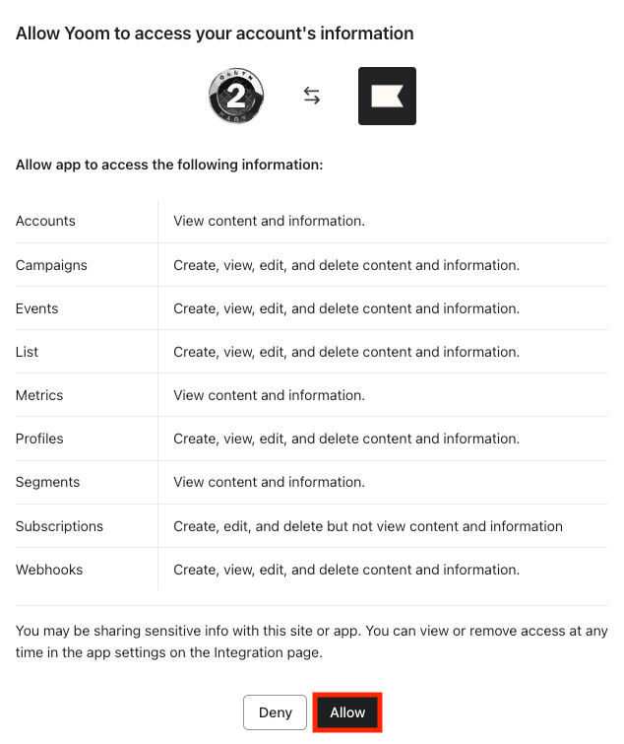
Task: Select the Subscriptions permission row label
Action: click(59, 526)
